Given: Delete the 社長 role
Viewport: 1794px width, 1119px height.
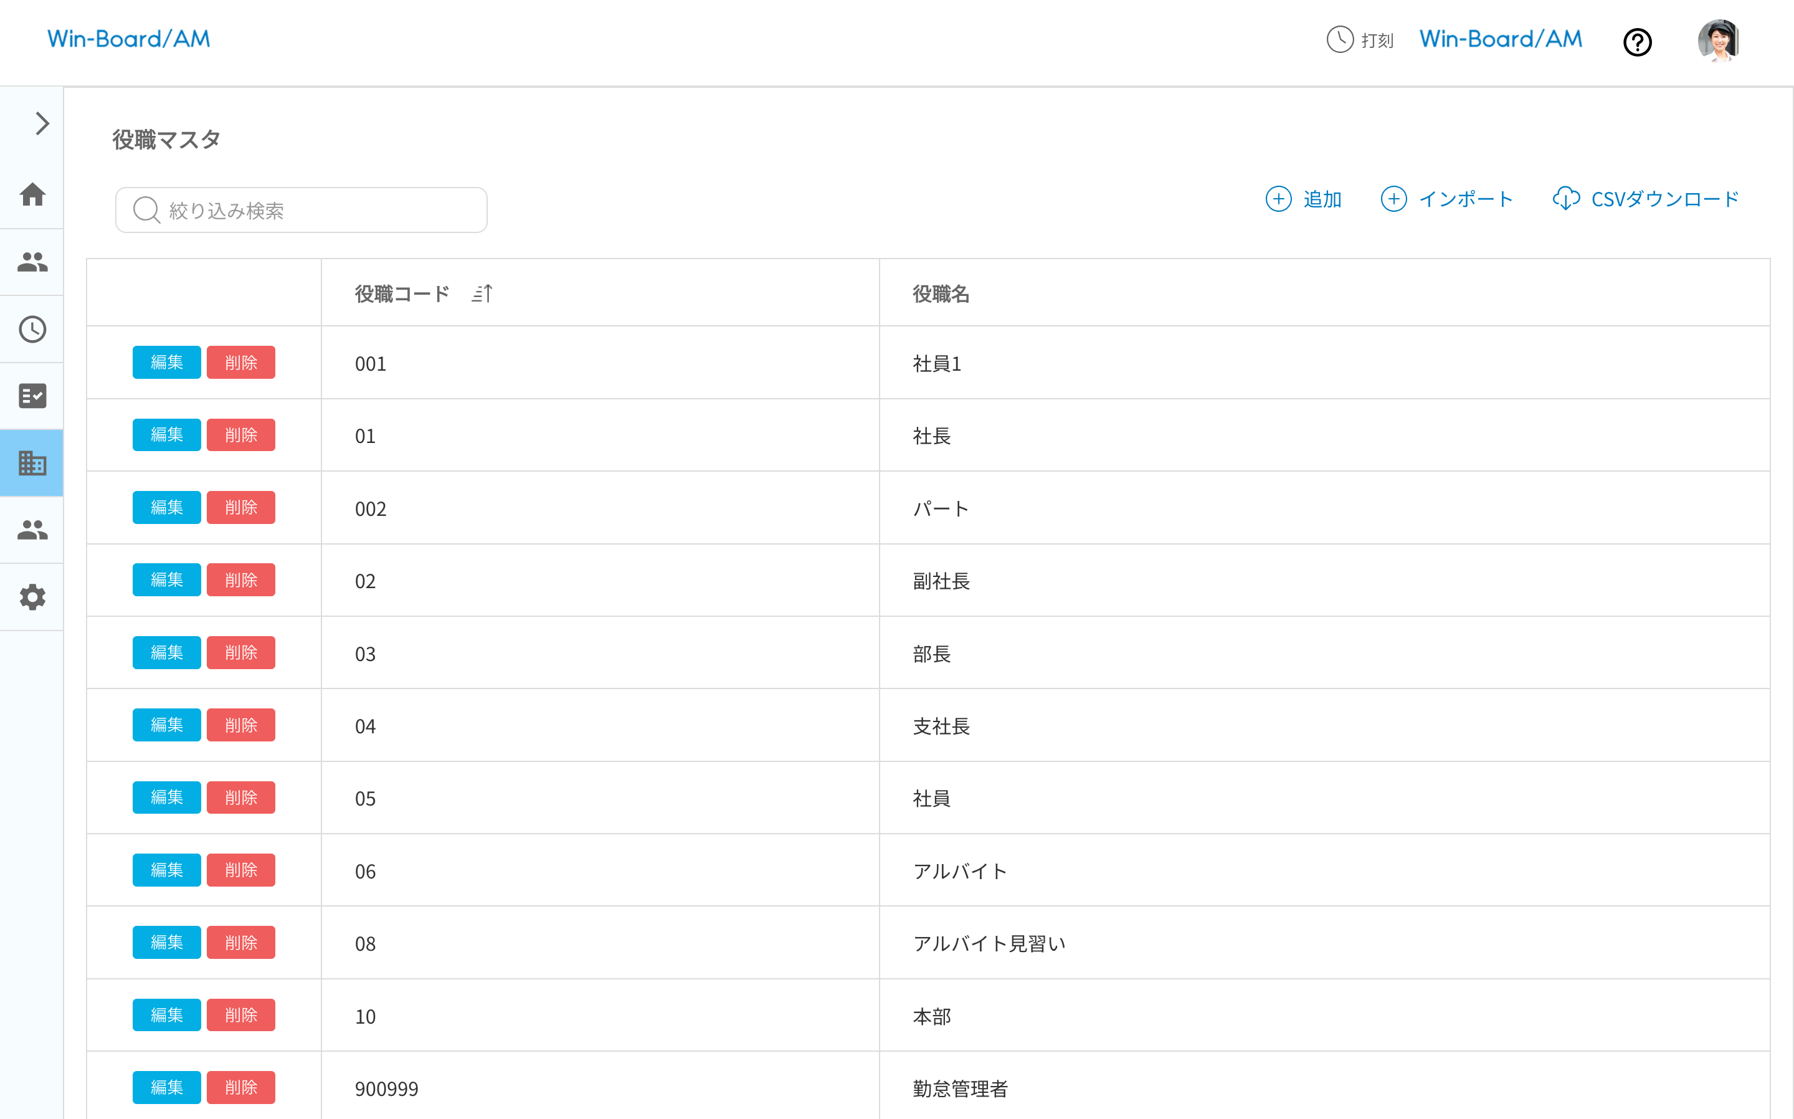Looking at the screenshot, I should (241, 434).
